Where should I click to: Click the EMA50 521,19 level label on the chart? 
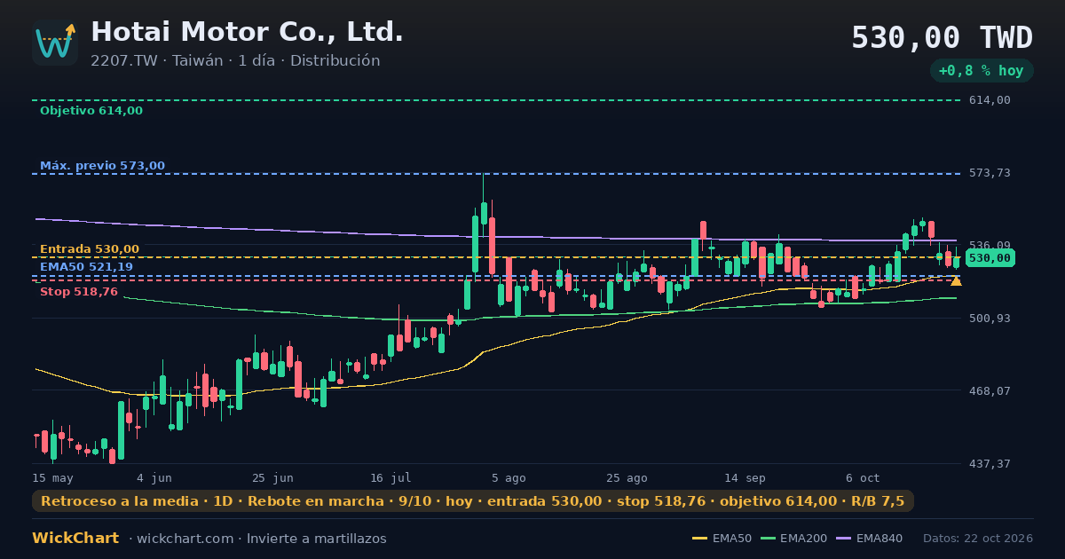(x=86, y=267)
